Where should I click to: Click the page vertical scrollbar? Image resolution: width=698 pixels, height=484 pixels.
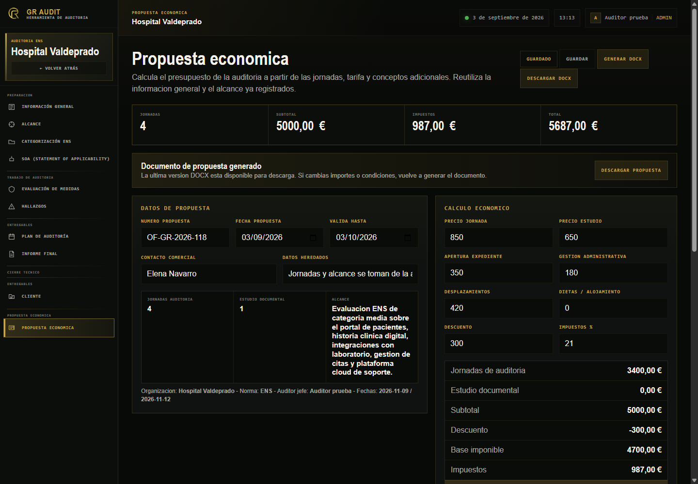(x=694, y=131)
